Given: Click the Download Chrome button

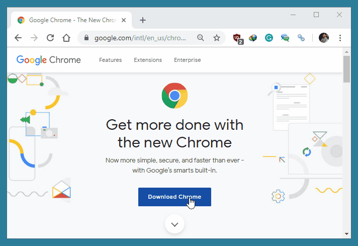Looking at the screenshot, I should coord(174,197).
